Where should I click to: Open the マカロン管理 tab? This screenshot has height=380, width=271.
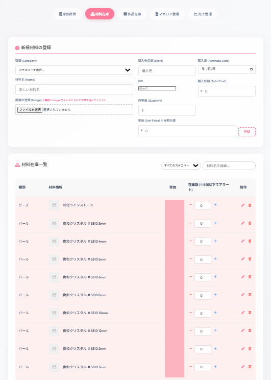(x=167, y=14)
